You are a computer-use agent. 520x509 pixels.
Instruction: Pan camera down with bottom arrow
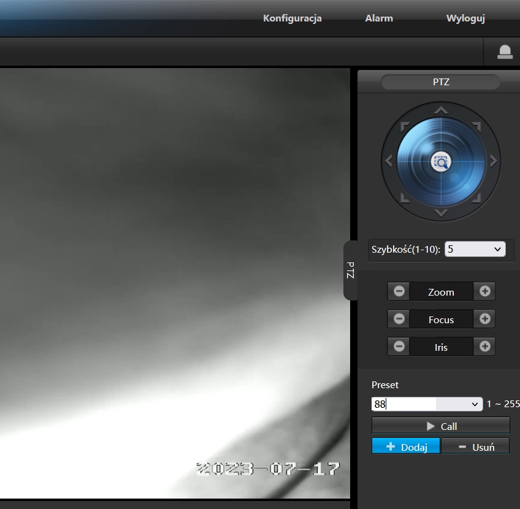click(x=441, y=213)
